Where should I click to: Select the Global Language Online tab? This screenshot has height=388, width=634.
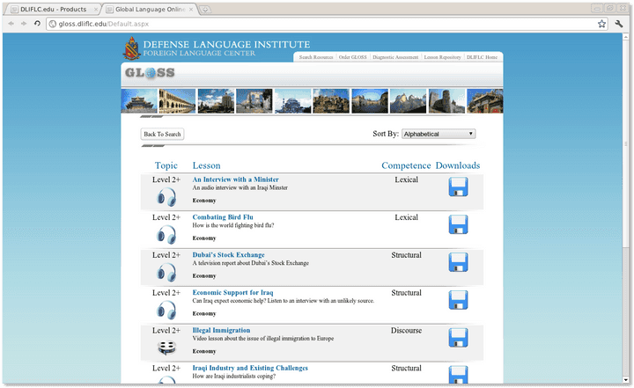150,10
